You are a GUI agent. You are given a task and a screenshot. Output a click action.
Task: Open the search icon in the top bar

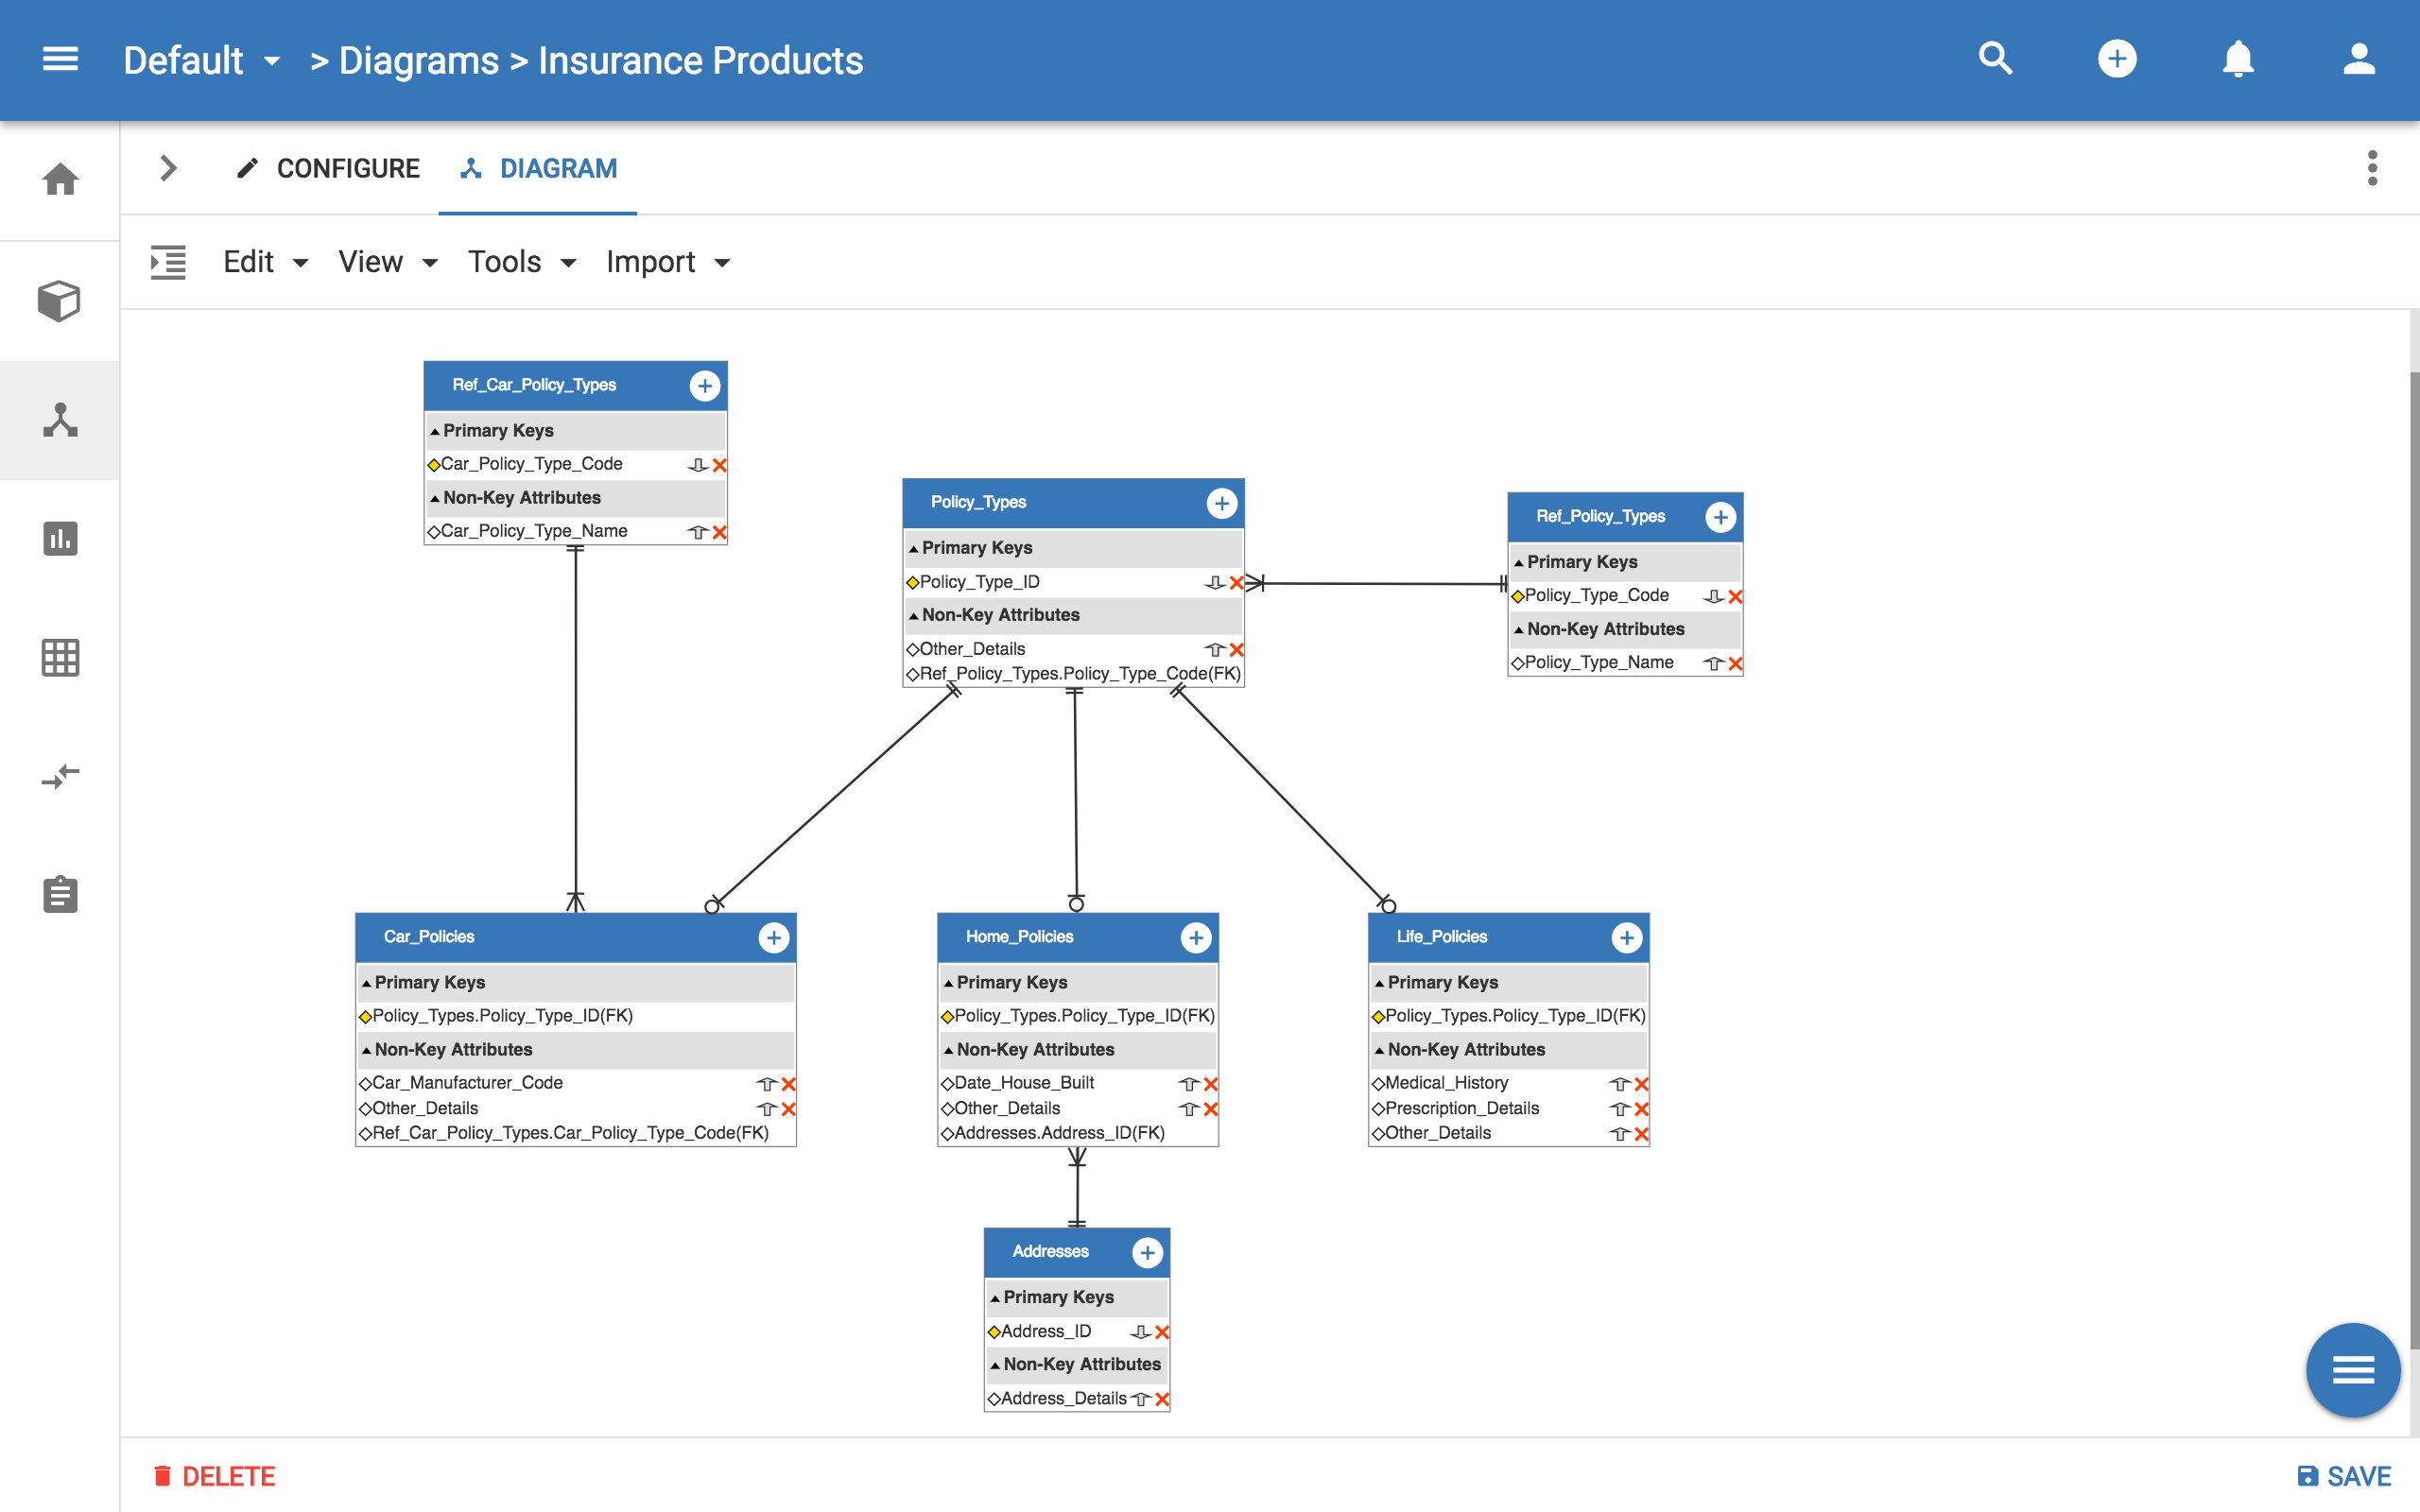(1995, 59)
